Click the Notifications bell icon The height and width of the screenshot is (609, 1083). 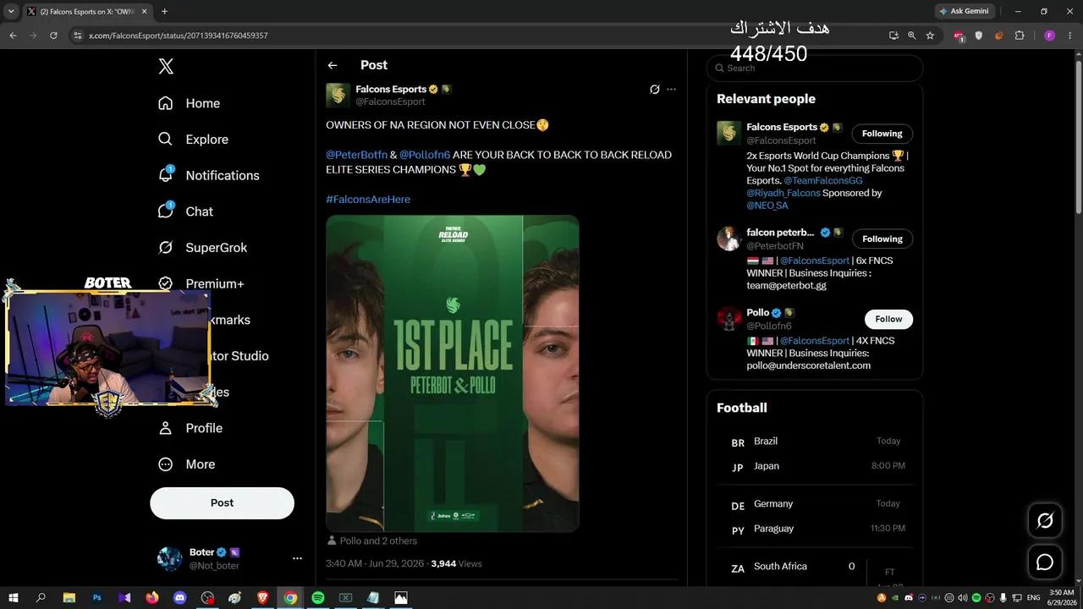[x=166, y=175]
